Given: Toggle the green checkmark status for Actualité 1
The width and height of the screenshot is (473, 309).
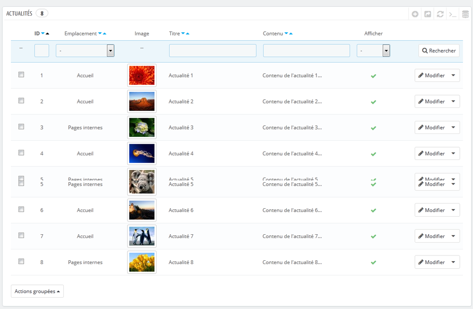Looking at the screenshot, I should [x=373, y=76].
